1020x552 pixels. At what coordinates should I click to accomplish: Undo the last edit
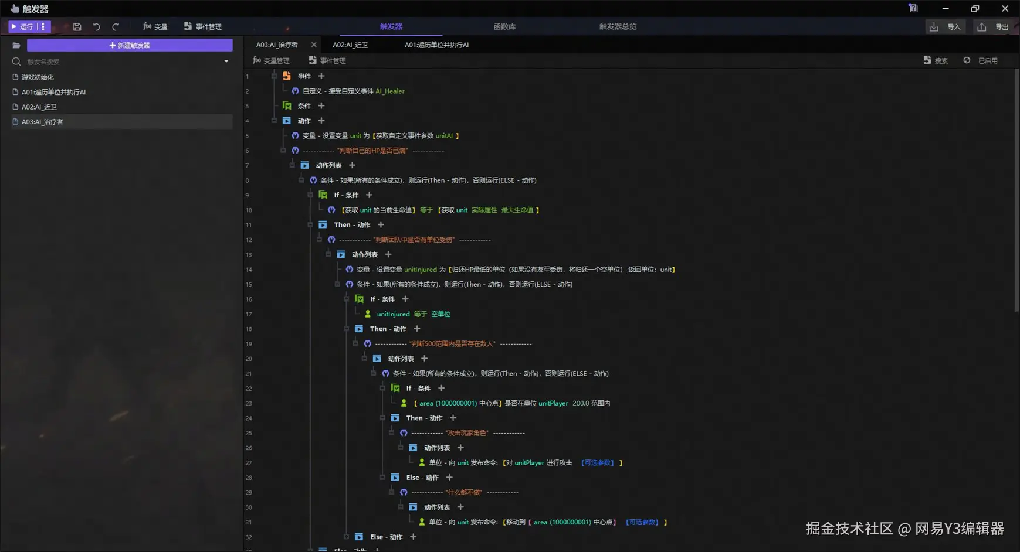[97, 27]
